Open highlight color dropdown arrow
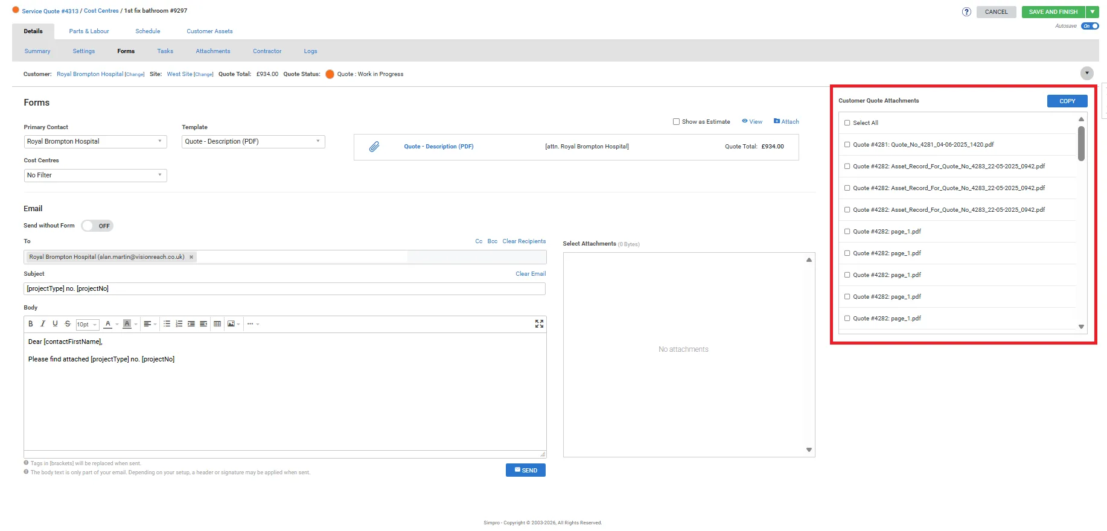Image resolution: width=1107 pixels, height=531 pixels. [x=136, y=325]
